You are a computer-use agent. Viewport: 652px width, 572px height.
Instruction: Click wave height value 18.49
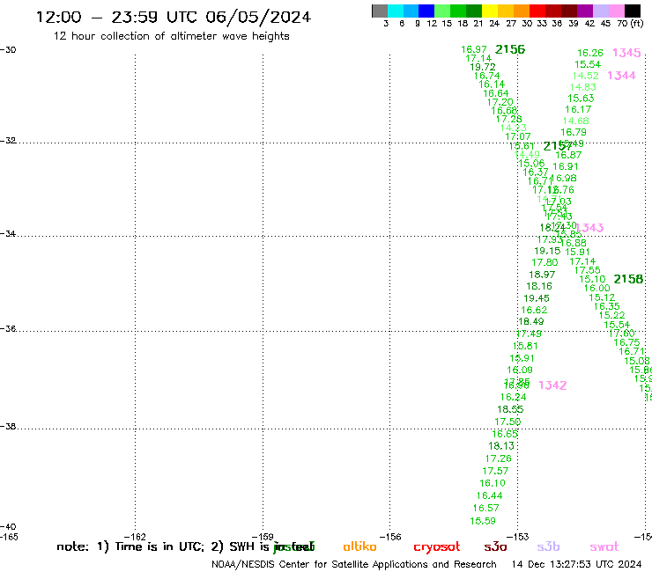click(531, 321)
